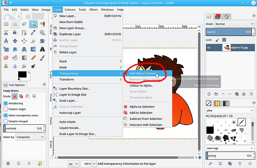Image resolution: width=257 pixels, height=168 pixels.
Task: Click Duplicate Layer in Layer menu
Action: click(87, 34)
